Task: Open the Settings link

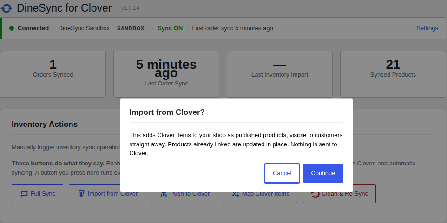Action: tap(427, 28)
